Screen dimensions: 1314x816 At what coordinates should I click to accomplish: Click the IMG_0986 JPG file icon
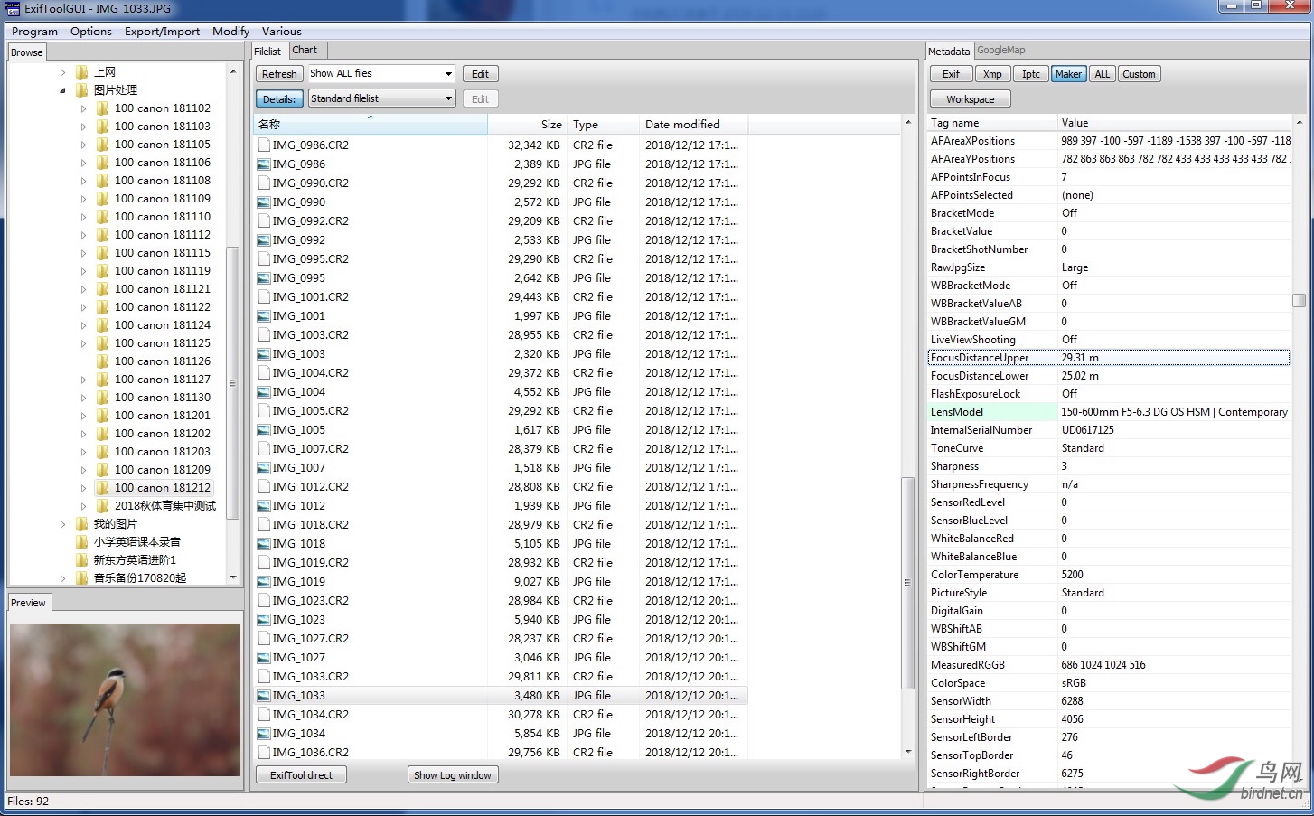tap(264, 164)
